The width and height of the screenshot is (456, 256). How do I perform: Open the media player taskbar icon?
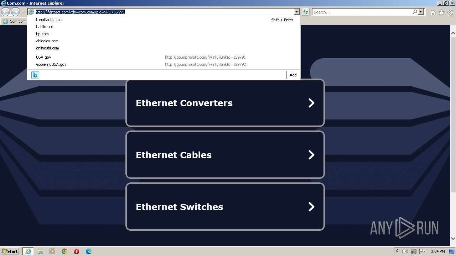point(52,251)
